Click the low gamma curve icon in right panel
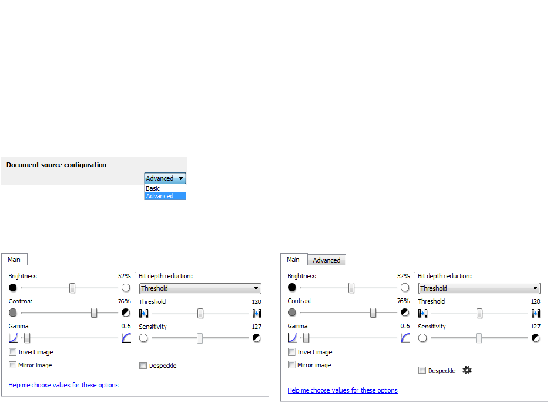The height and width of the screenshot is (402, 550). click(x=292, y=338)
